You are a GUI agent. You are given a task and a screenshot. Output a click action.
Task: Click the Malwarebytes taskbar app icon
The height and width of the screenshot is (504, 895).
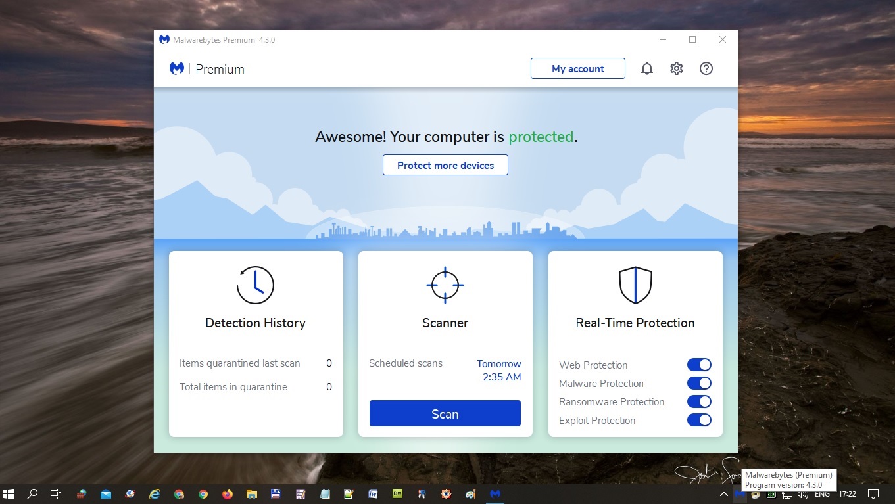(495, 493)
